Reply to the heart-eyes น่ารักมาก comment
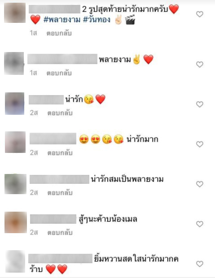The height and width of the screenshot is (278, 215). [60, 152]
